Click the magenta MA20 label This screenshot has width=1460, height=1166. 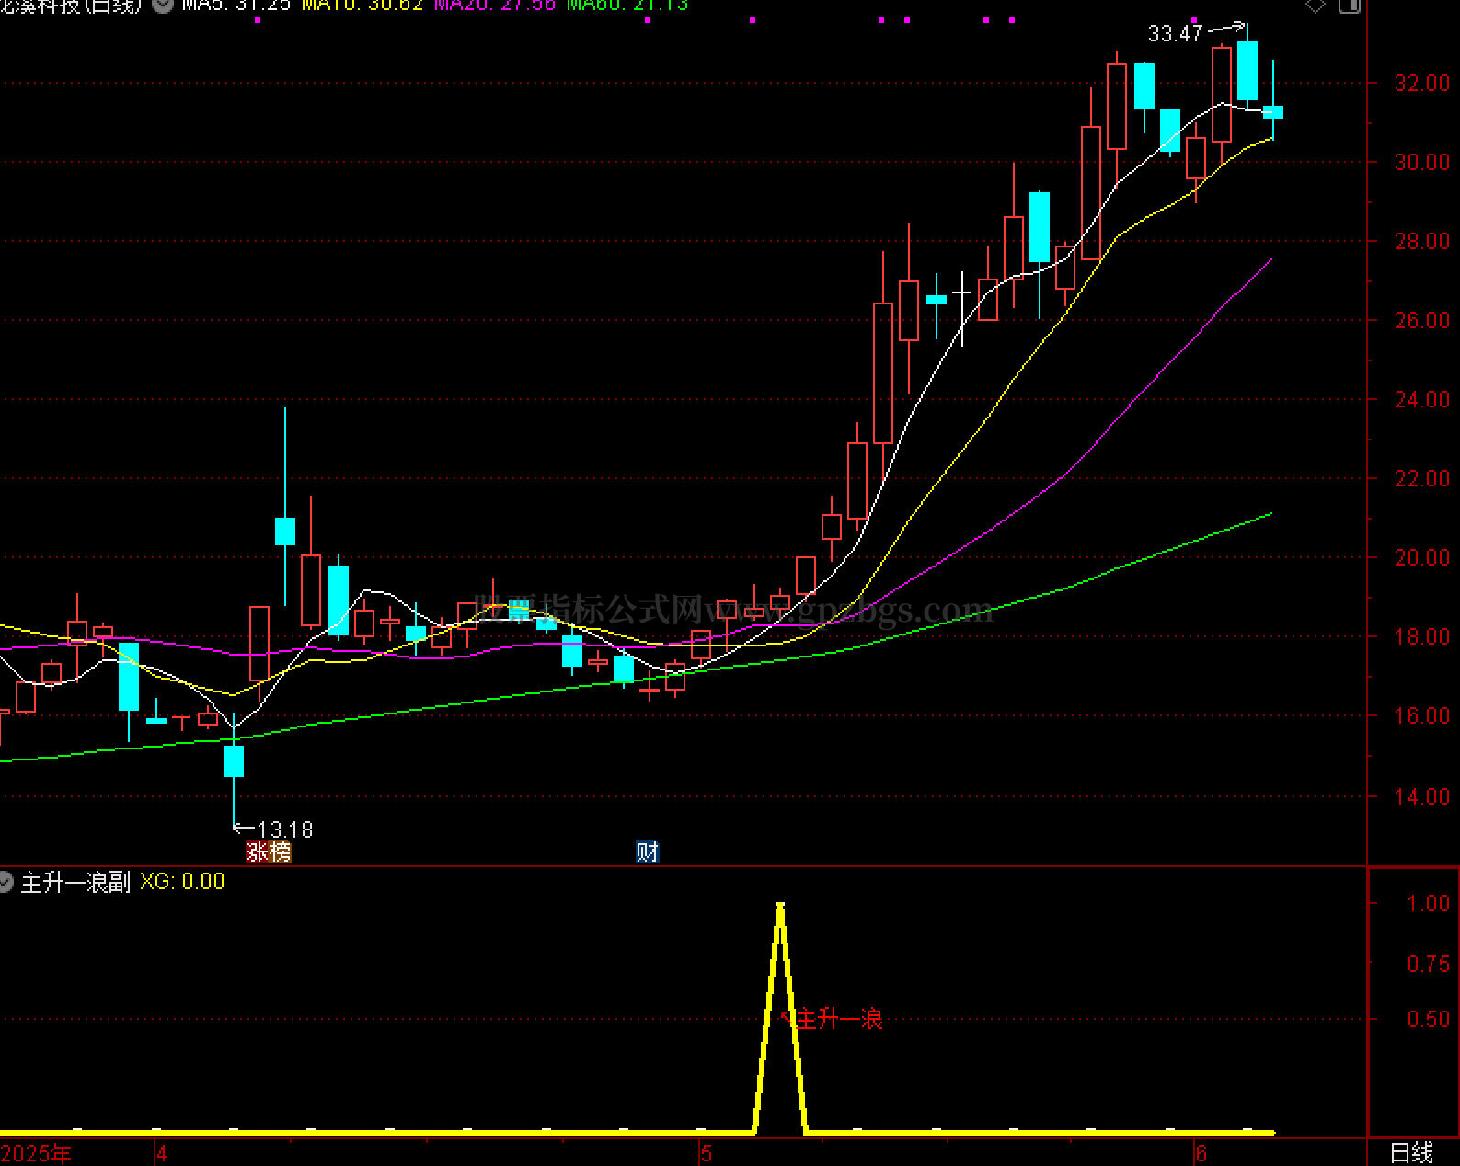point(495,6)
